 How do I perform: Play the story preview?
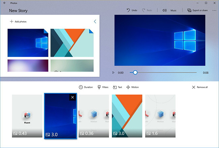(113, 72)
